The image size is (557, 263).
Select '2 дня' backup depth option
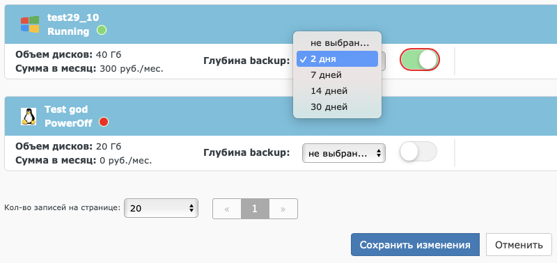coord(337,59)
